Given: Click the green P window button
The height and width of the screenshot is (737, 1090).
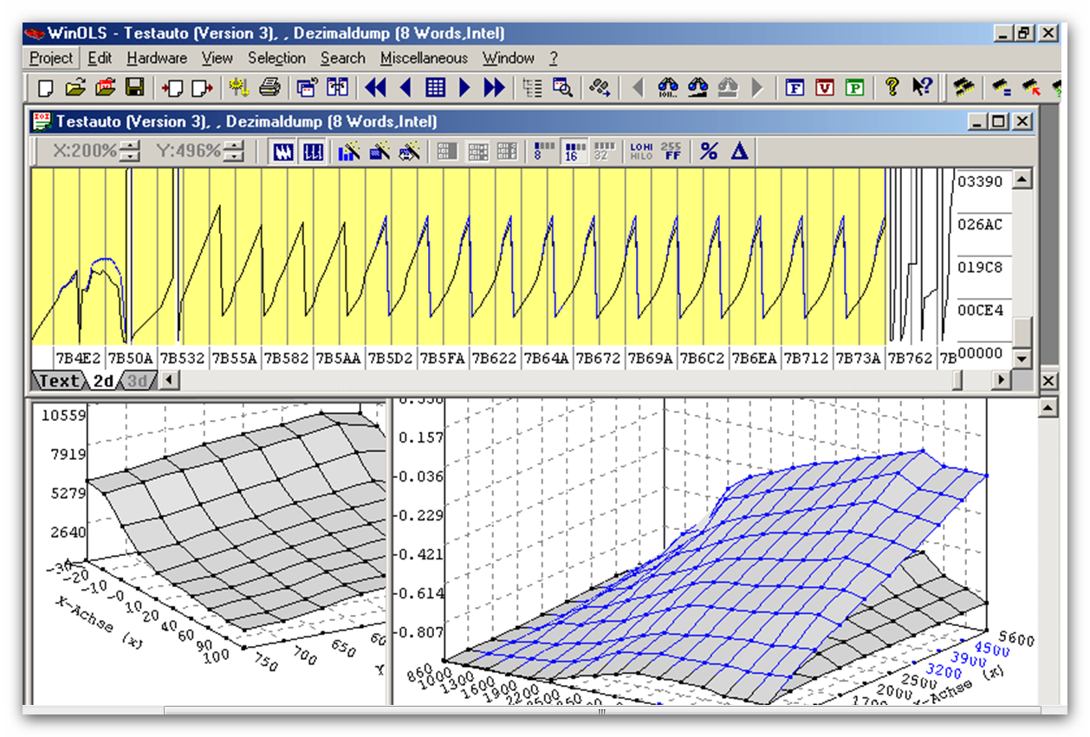Looking at the screenshot, I should point(854,87).
